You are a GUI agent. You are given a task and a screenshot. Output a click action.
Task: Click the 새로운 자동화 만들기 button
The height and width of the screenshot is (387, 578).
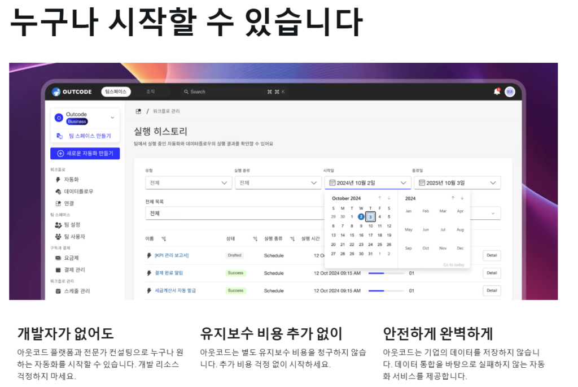click(85, 153)
